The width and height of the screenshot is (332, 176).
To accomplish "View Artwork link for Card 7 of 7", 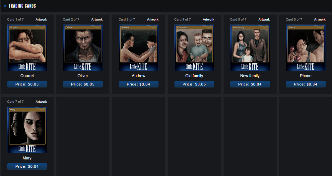I will click(41, 102).
